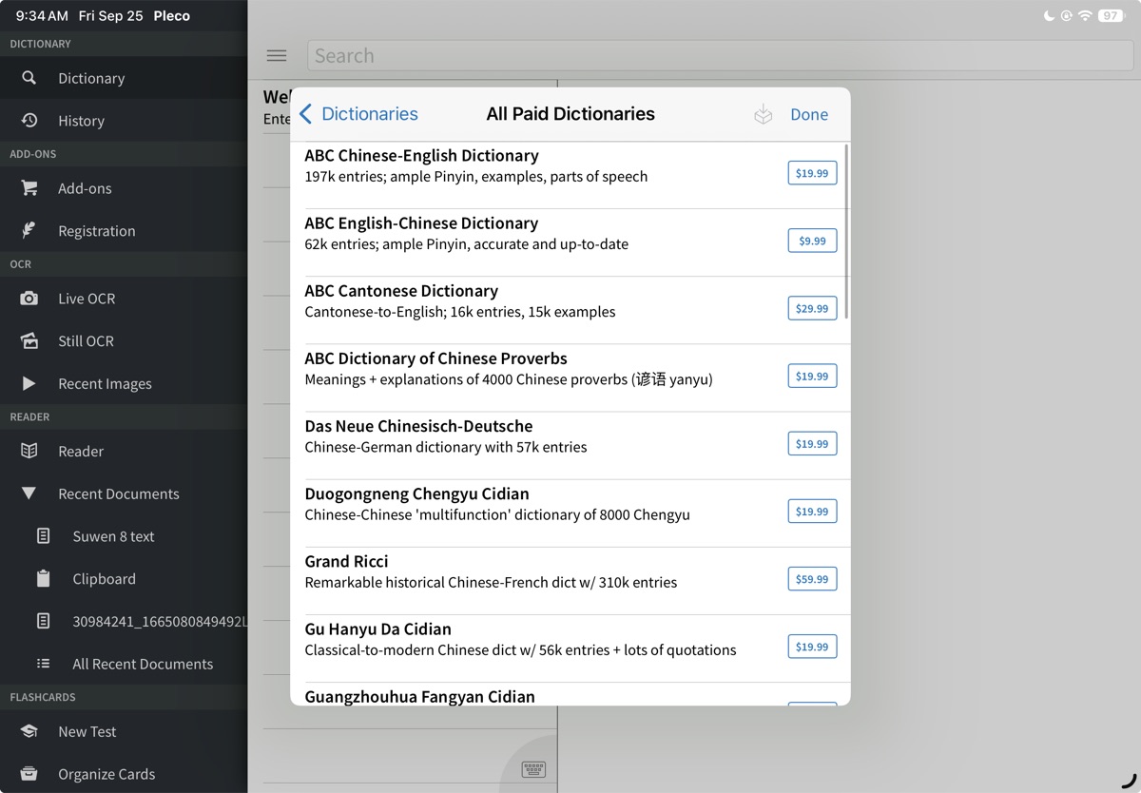The width and height of the screenshot is (1141, 793).
Task: Click the Search input field
Action: [x=720, y=55]
